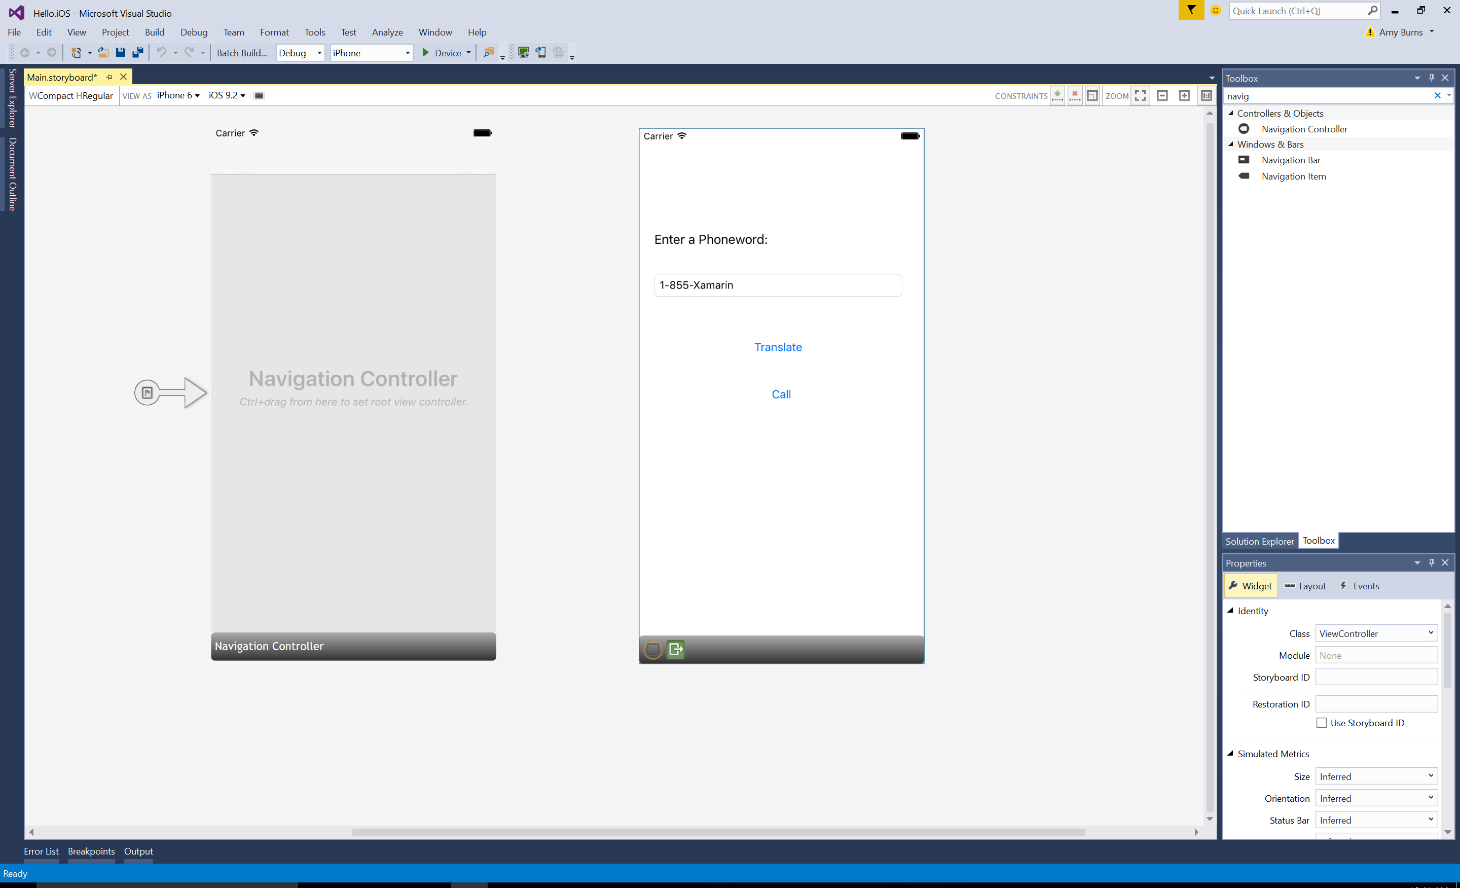Click the Navigation Bar icon in Toolbox

[1243, 159]
